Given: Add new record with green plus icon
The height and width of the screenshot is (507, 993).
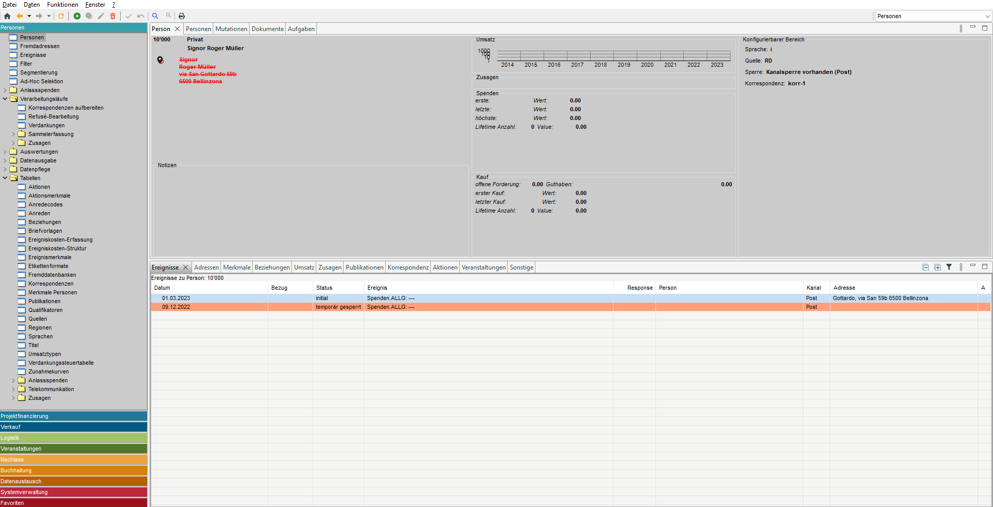Looking at the screenshot, I should point(77,16).
